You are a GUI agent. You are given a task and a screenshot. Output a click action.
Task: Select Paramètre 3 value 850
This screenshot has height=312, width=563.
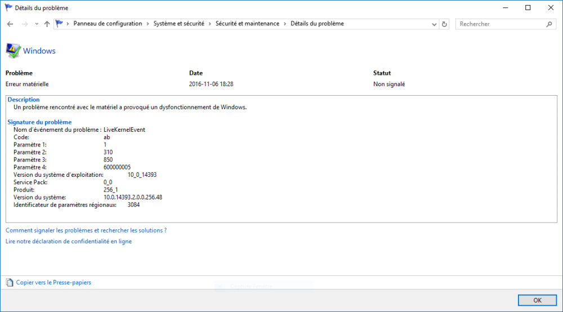pos(108,160)
